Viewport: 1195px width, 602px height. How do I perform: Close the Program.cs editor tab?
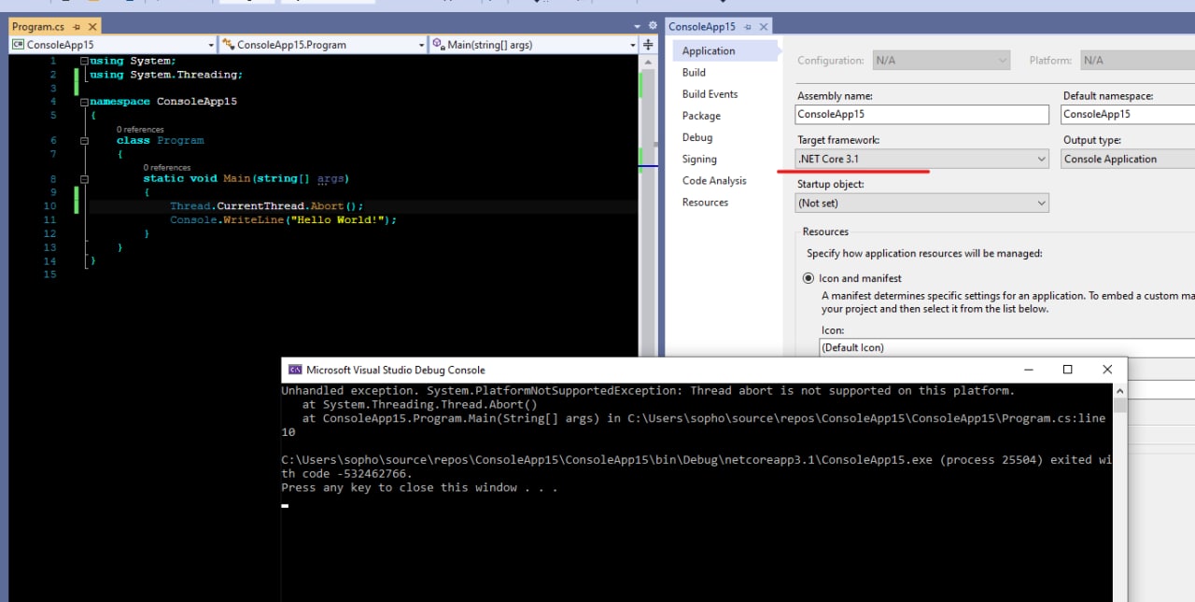pyautogui.click(x=91, y=27)
